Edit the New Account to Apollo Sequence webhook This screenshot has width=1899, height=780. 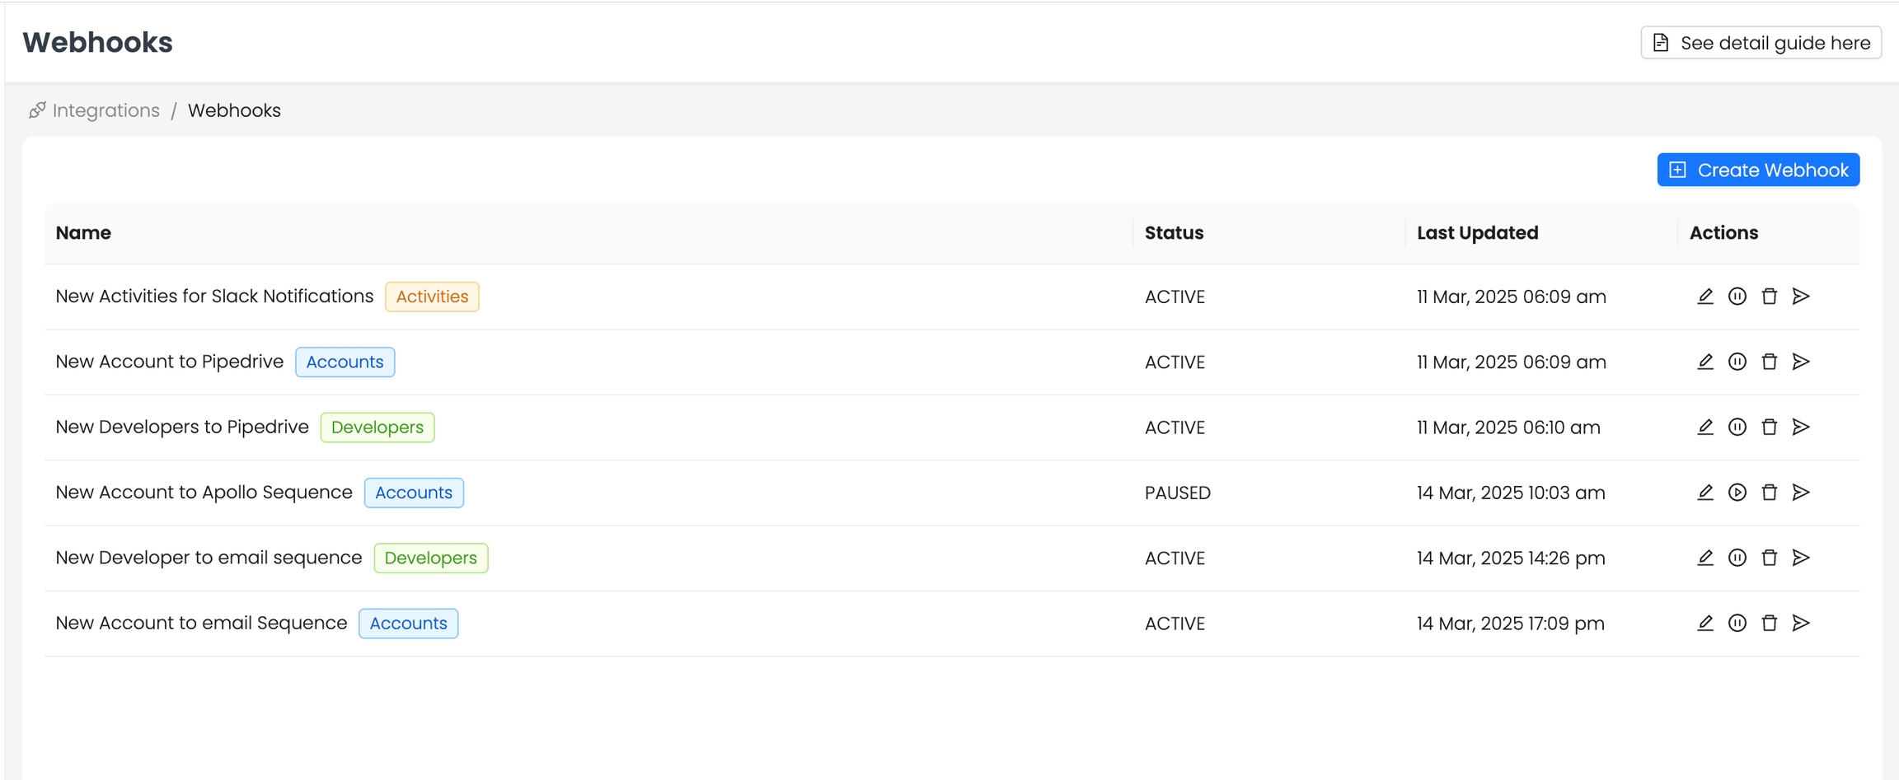[x=1705, y=493]
